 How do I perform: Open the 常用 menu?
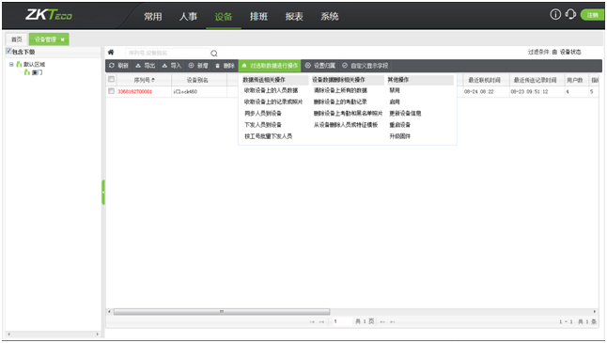[x=153, y=16]
